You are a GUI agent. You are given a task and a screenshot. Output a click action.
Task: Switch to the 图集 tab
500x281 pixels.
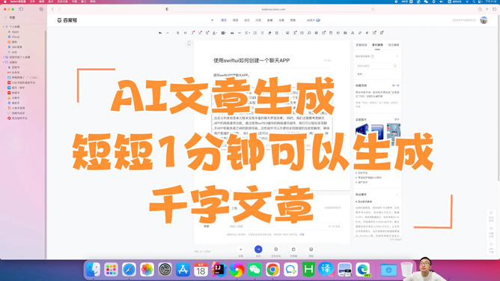(x=293, y=20)
